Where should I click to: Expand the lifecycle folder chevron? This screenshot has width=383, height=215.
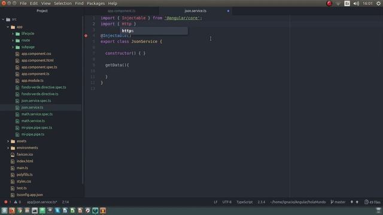tap(13, 33)
